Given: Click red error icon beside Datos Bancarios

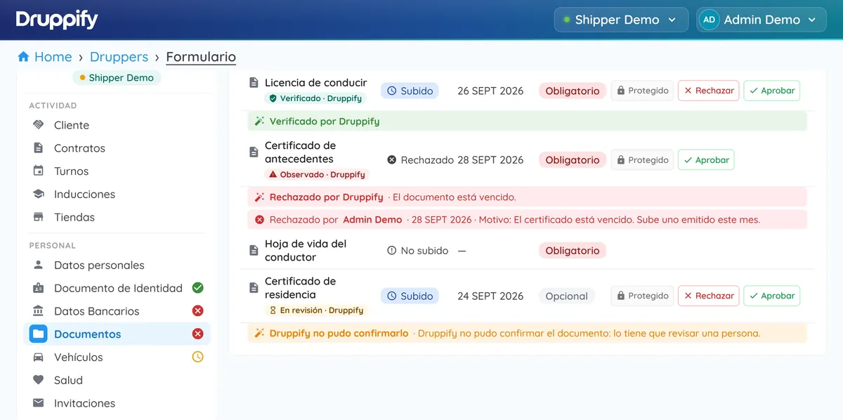Looking at the screenshot, I should 198,311.
